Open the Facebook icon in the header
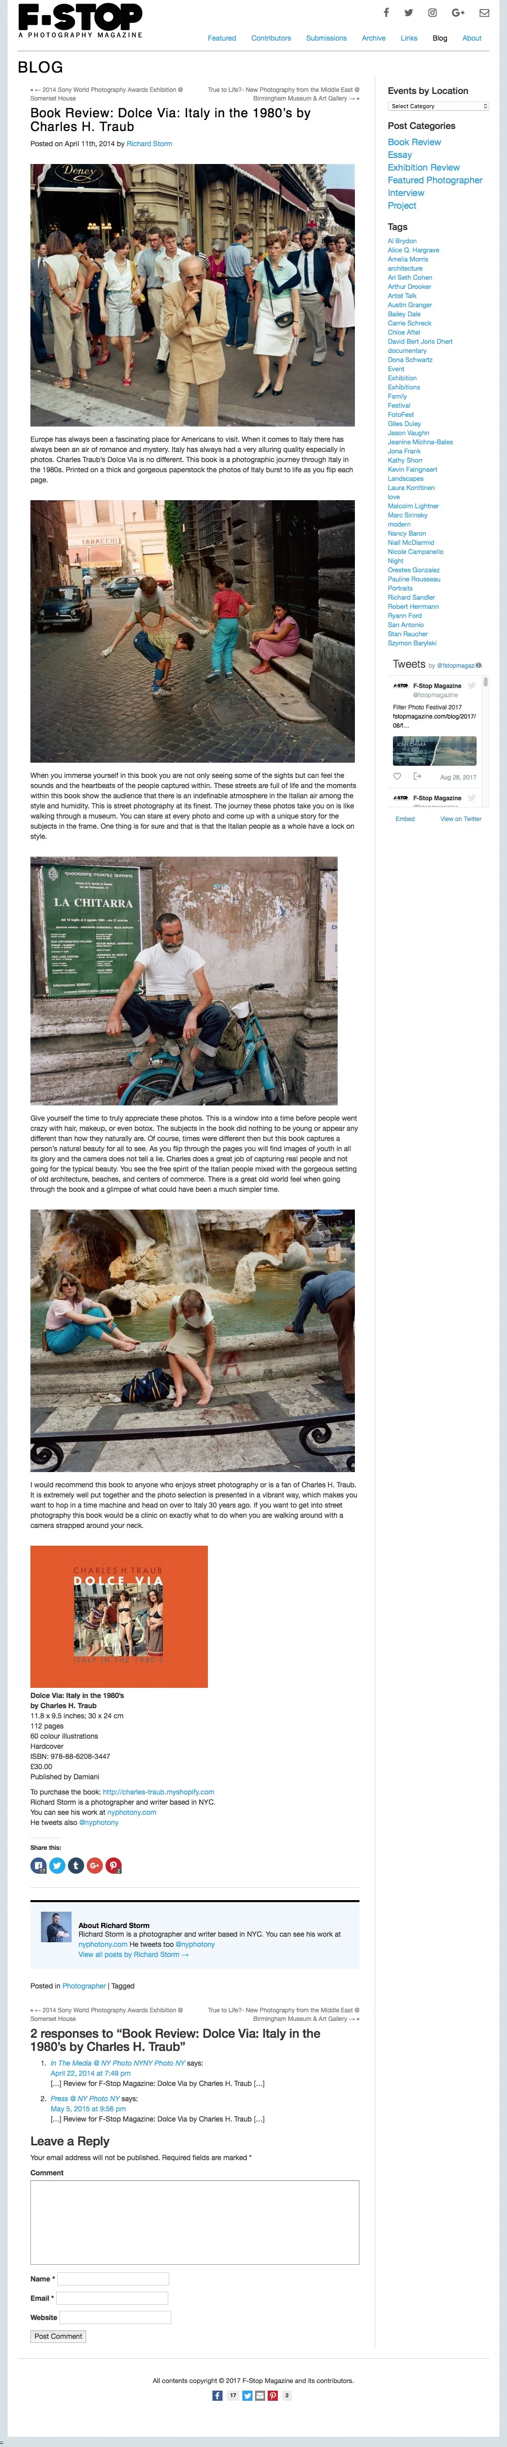 386,12
